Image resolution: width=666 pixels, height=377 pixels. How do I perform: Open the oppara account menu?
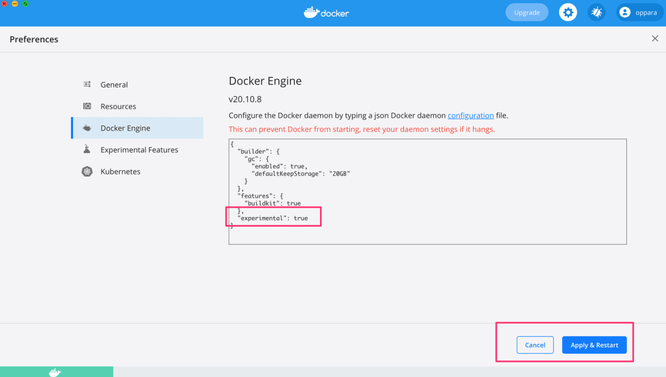(640, 12)
